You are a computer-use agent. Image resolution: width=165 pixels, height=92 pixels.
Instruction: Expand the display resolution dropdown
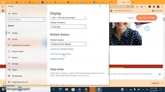pyautogui.click(x=68, y=18)
